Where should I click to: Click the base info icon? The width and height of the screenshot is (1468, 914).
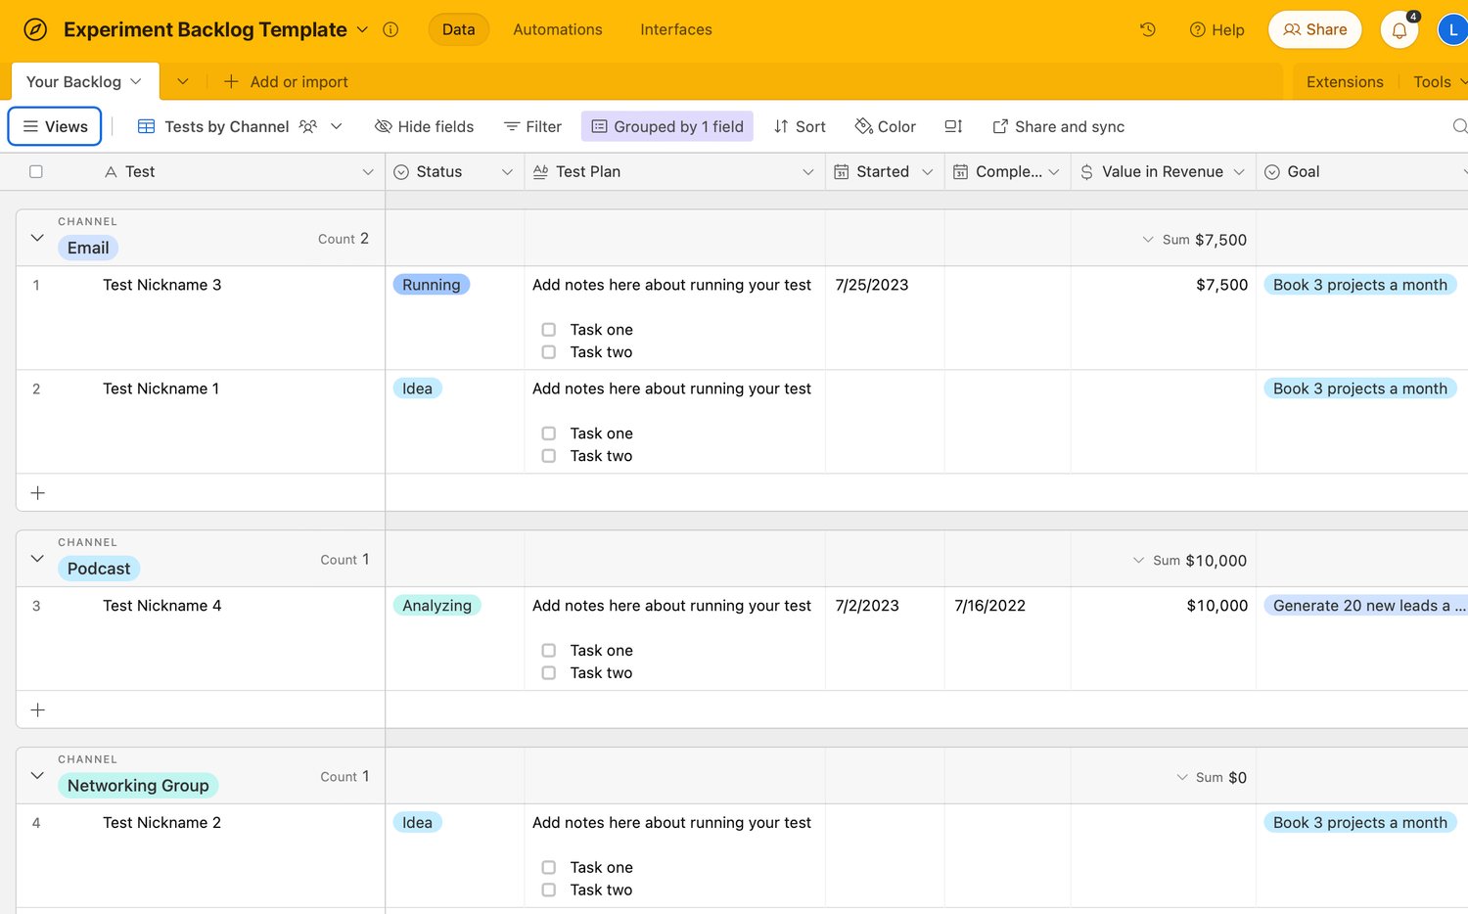click(390, 29)
